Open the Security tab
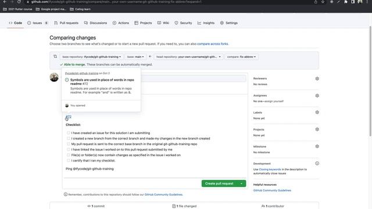 [x=183, y=23]
